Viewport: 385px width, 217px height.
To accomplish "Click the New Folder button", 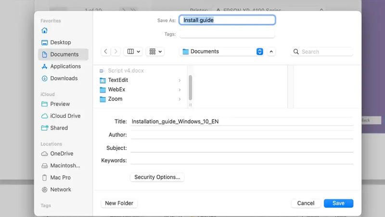I will click(x=119, y=203).
